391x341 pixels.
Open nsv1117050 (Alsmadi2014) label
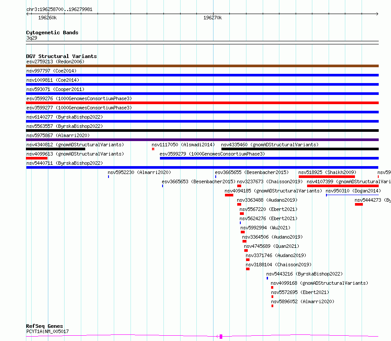(183, 145)
